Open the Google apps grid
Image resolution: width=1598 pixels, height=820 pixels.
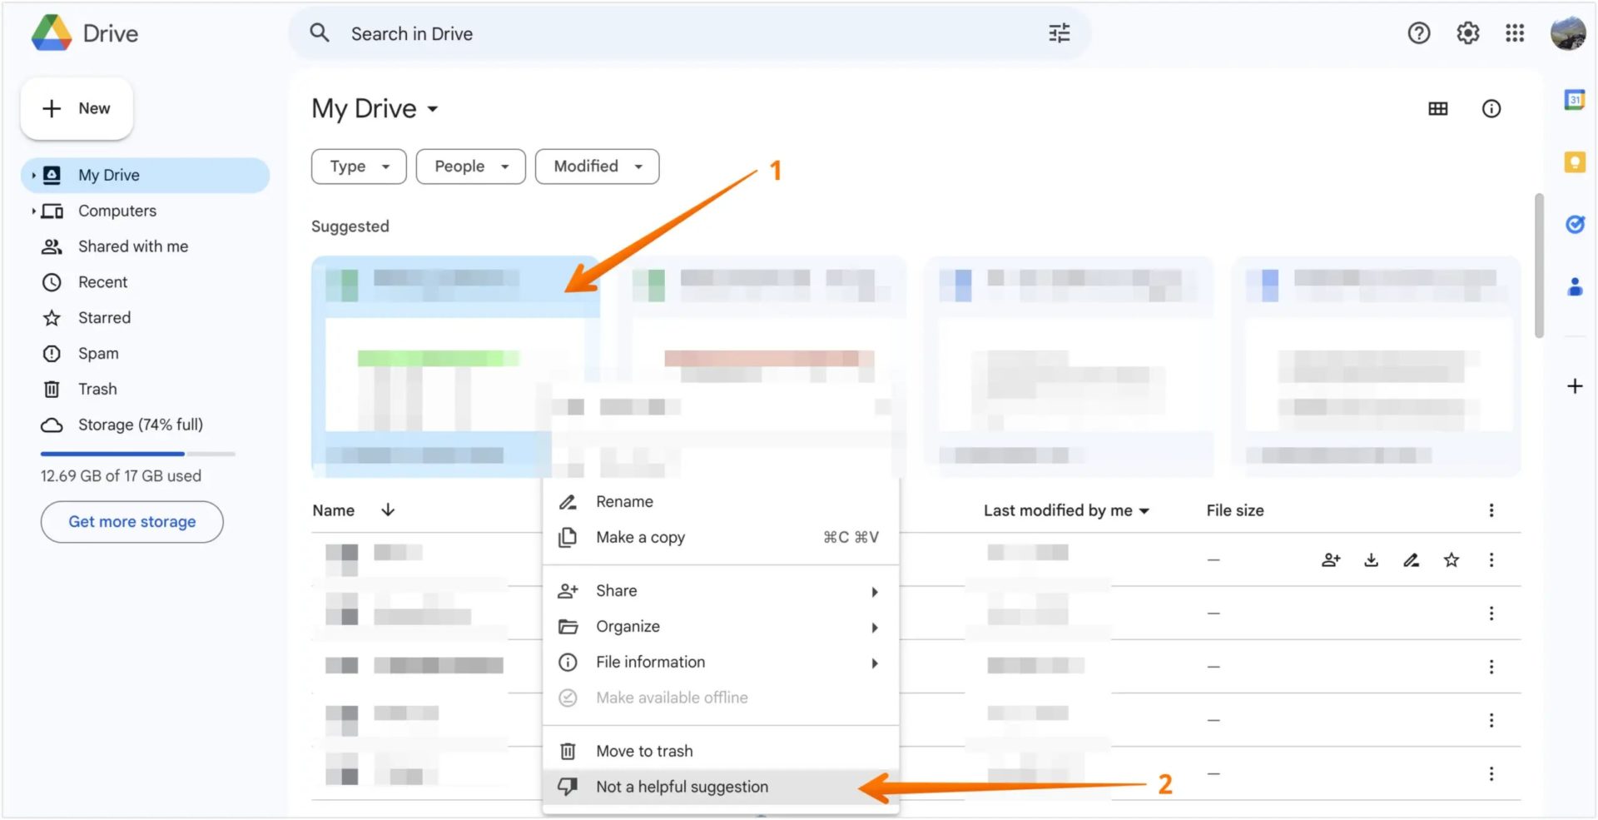coord(1515,33)
